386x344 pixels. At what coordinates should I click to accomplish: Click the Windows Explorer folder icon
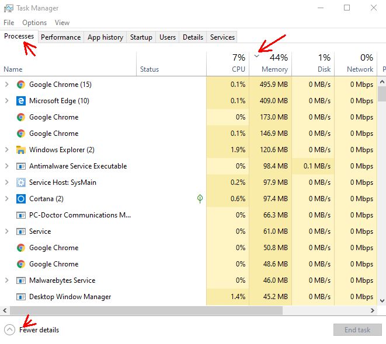(21, 150)
